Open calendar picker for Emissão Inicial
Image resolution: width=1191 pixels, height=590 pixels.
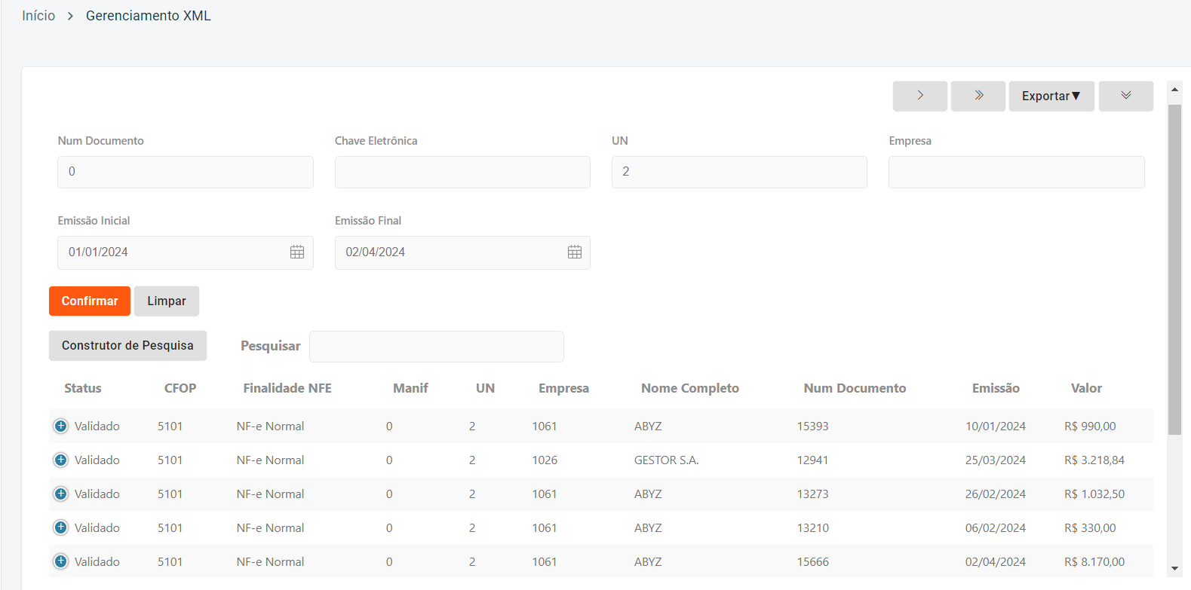click(x=297, y=252)
